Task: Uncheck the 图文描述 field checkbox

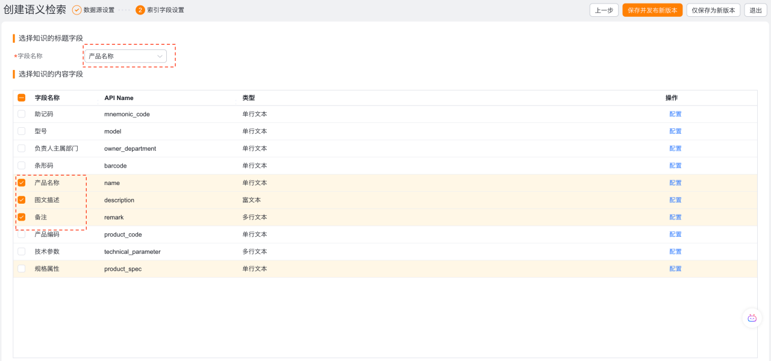Action: click(x=22, y=200)
